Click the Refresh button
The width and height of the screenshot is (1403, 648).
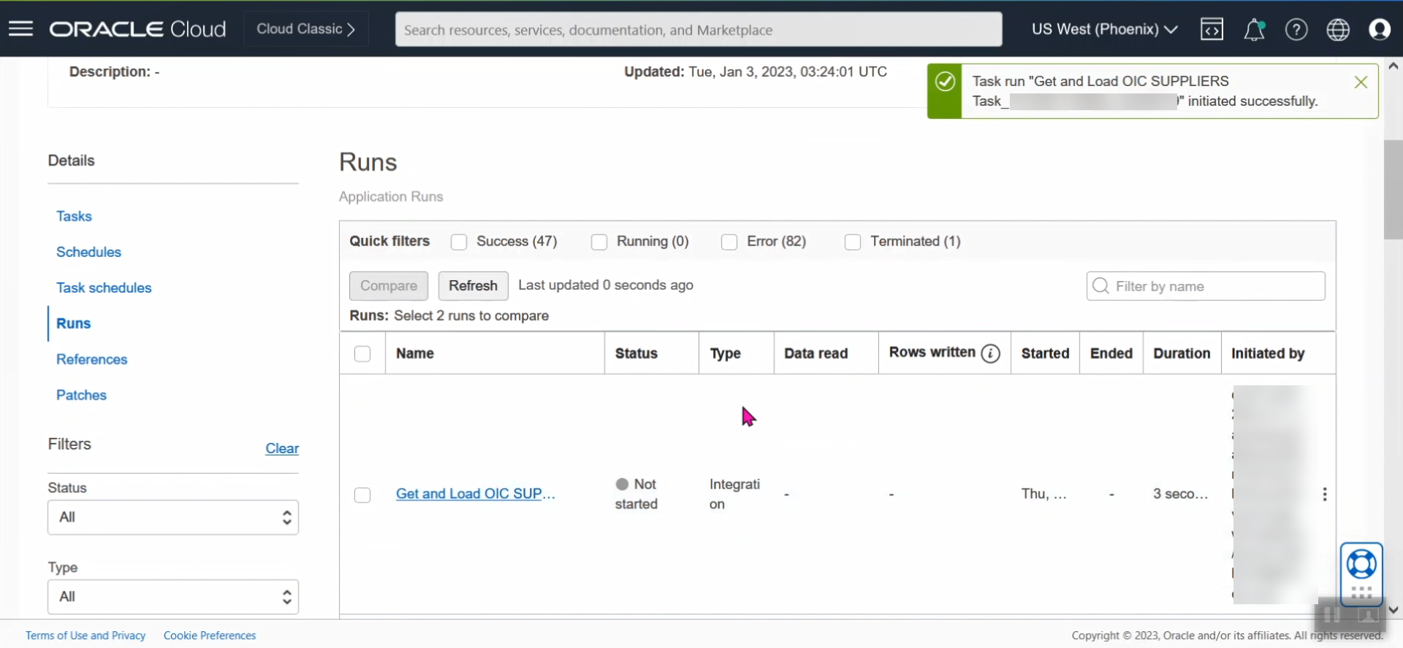[x=473, y=286]
